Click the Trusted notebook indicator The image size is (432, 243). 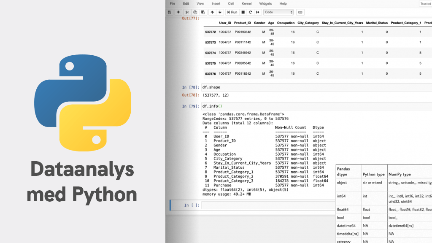425,4
